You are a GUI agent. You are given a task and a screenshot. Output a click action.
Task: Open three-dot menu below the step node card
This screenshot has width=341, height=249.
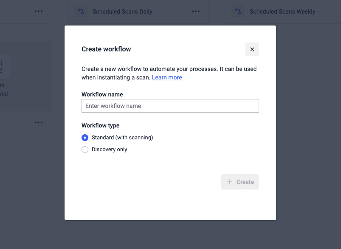(x=39, y=123)
